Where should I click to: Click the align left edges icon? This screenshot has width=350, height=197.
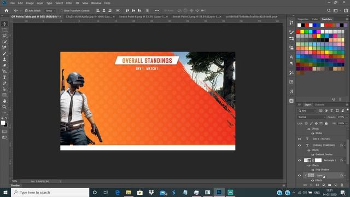(98, 10)
